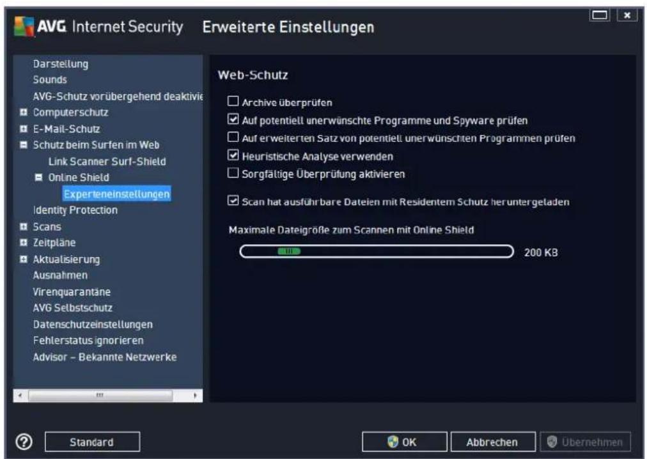Select Fehlerstatus ignorieren
The image size is (647, 459).
[88, 341]
